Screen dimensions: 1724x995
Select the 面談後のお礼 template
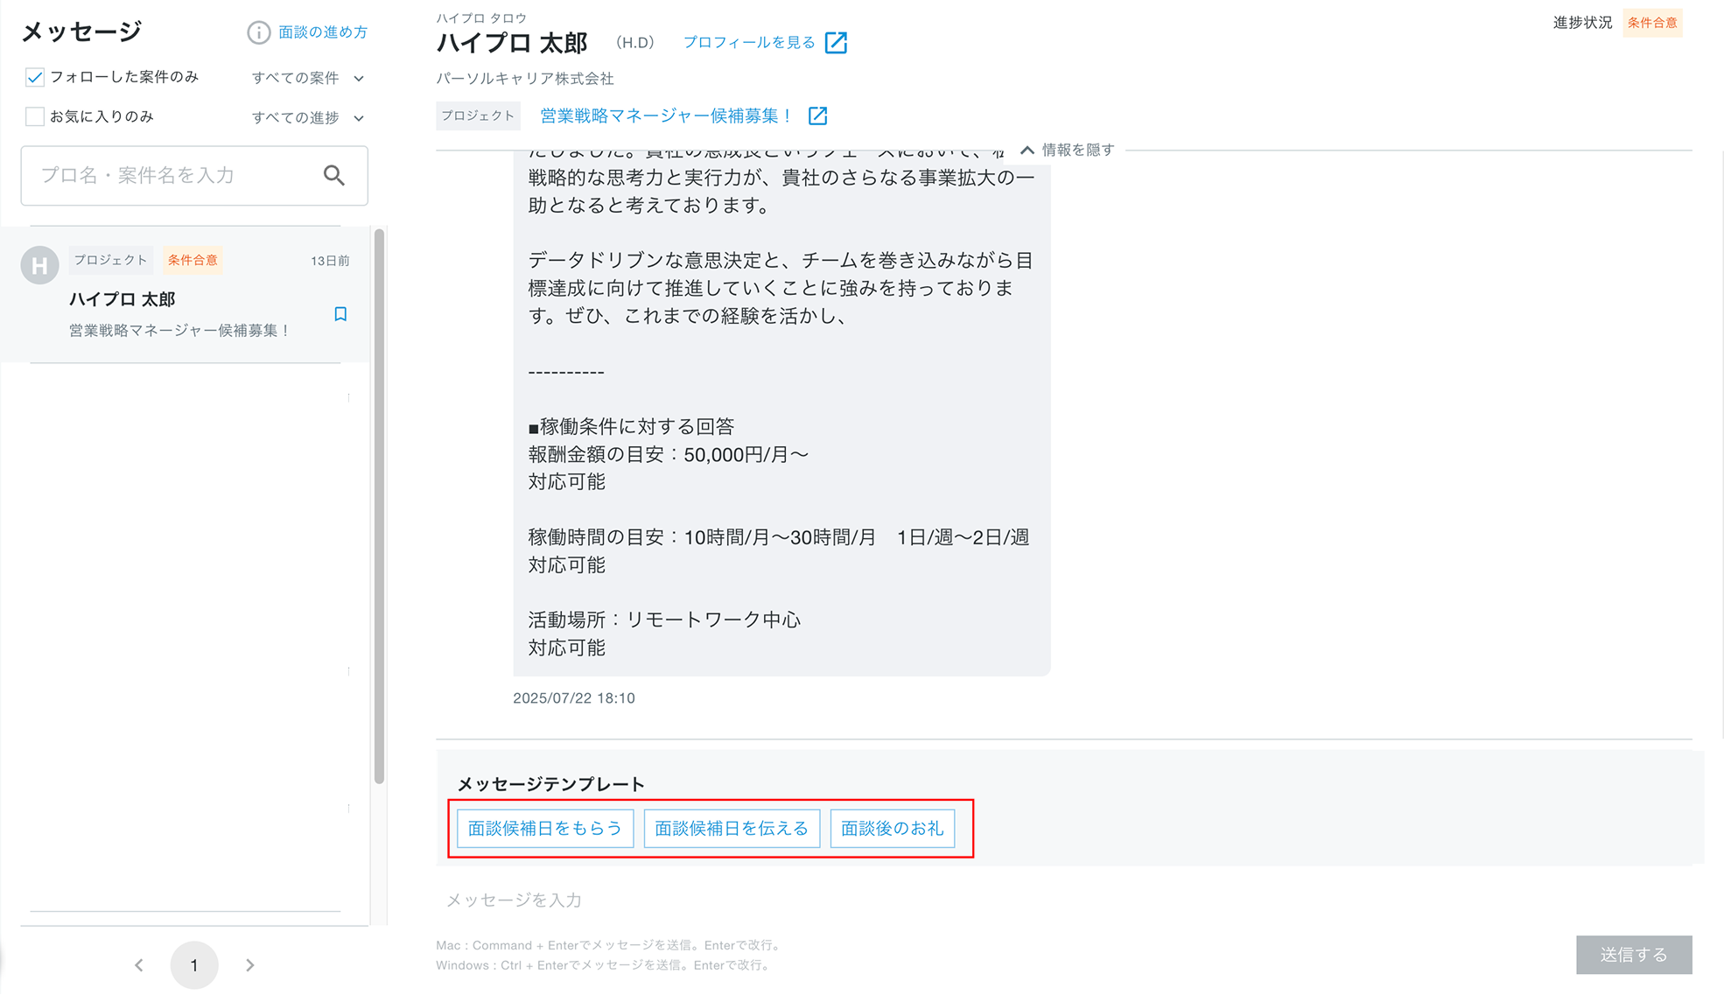(x=891, y=828)
